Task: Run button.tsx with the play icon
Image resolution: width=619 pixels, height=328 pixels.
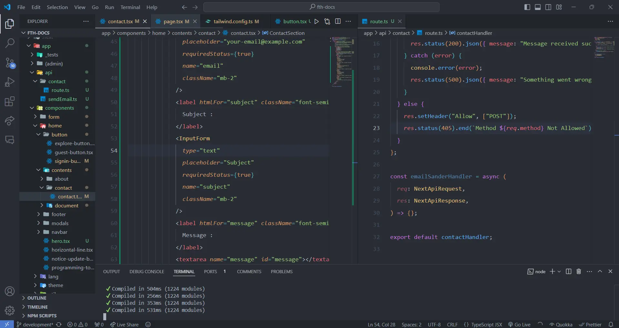Action: click(x=317, y=21)
